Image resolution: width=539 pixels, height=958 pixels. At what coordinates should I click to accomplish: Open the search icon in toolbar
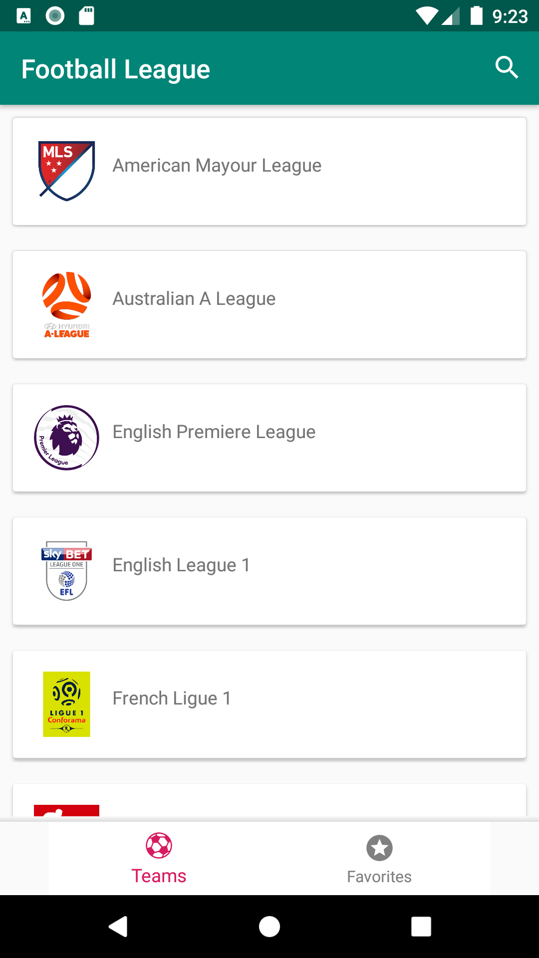coord(507,68)
